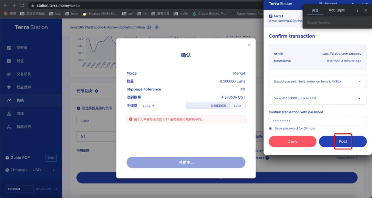Deny the pending transaction
This screenshot has height=198, width=372.
(x=292, y=141)
